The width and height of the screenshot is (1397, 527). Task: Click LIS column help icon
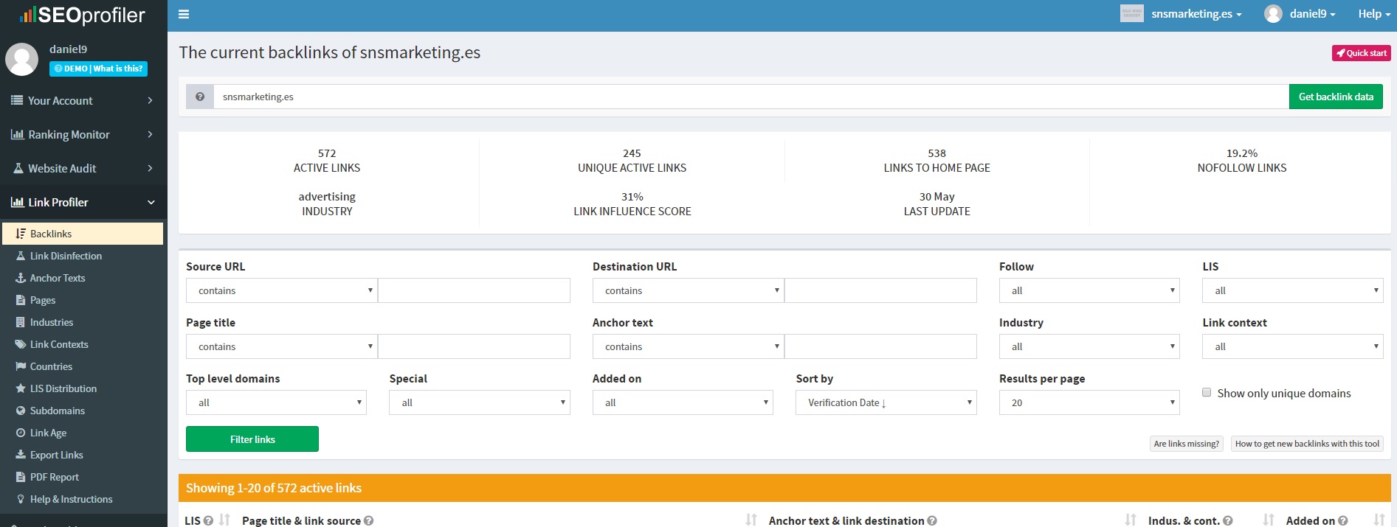[208, 520]
